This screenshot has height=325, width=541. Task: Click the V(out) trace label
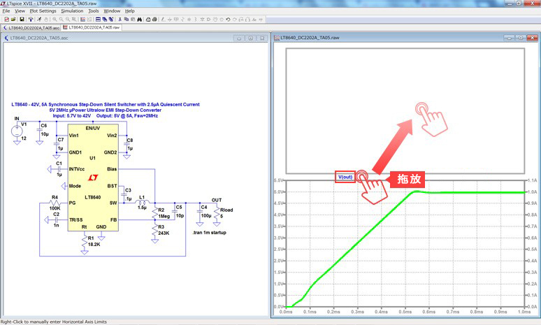pyautogui.click(x=345, y=177)
